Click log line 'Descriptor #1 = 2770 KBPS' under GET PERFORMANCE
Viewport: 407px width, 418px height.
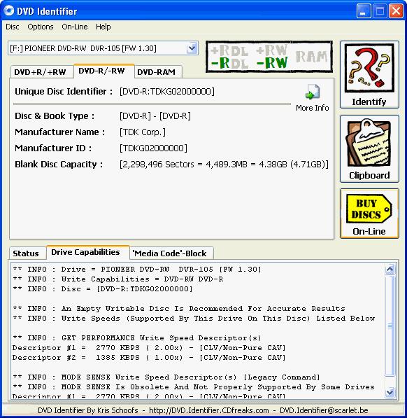coord(149,347)
